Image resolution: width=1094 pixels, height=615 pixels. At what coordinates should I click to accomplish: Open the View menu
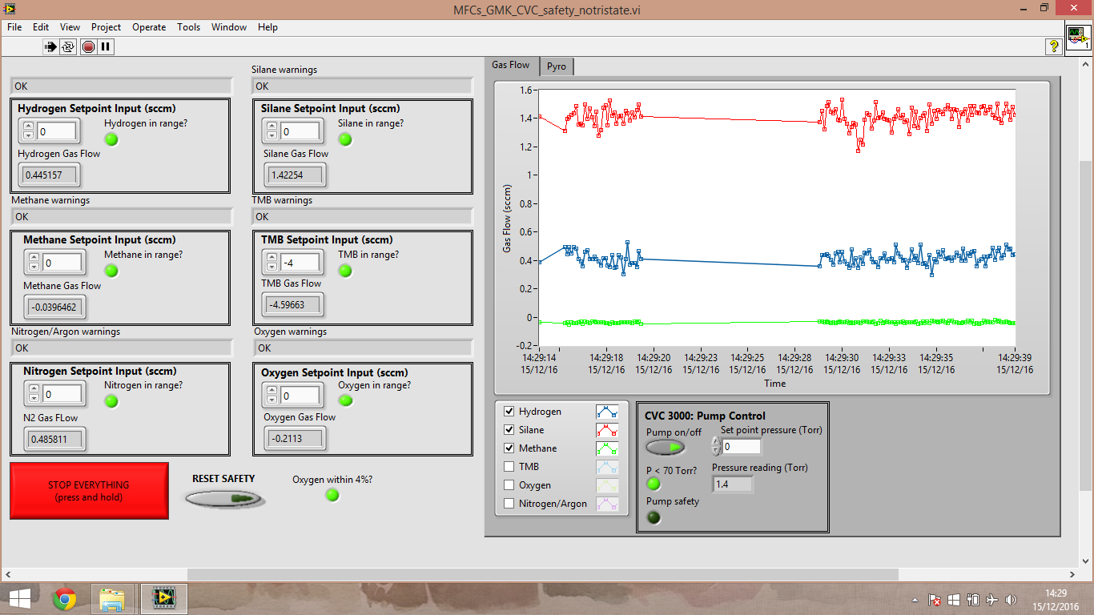click(70, 27)
